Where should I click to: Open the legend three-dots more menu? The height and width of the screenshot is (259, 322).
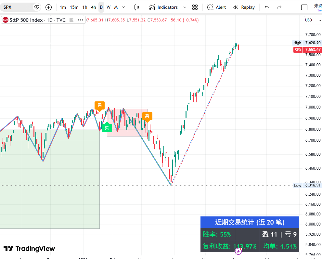click(x=81, y=20)
